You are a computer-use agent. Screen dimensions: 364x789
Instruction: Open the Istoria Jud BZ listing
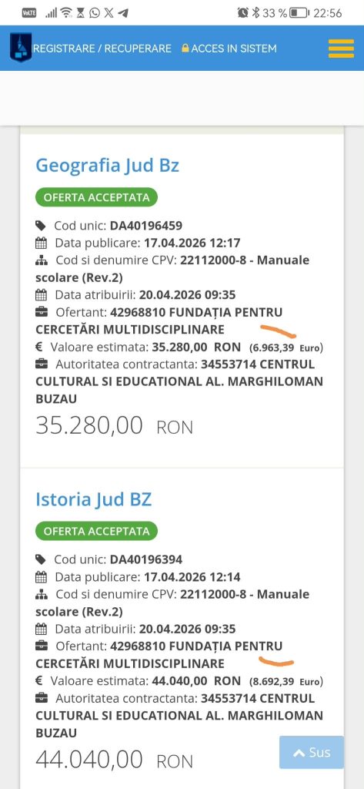point(94,499)
